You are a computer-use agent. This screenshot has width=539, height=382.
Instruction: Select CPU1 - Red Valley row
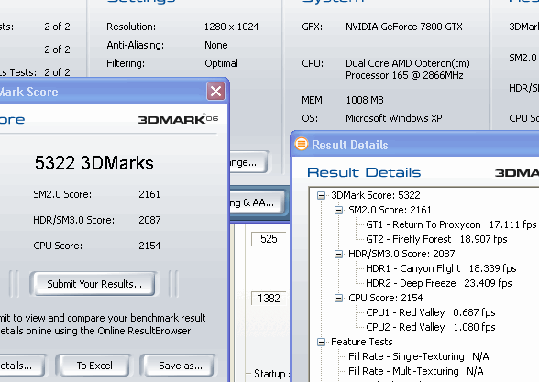coord(431,312)
